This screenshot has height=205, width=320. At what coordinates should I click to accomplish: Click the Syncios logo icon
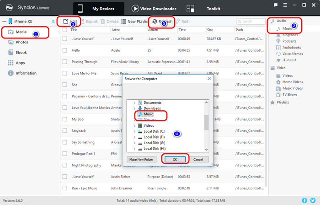click(x=9, y=8)
